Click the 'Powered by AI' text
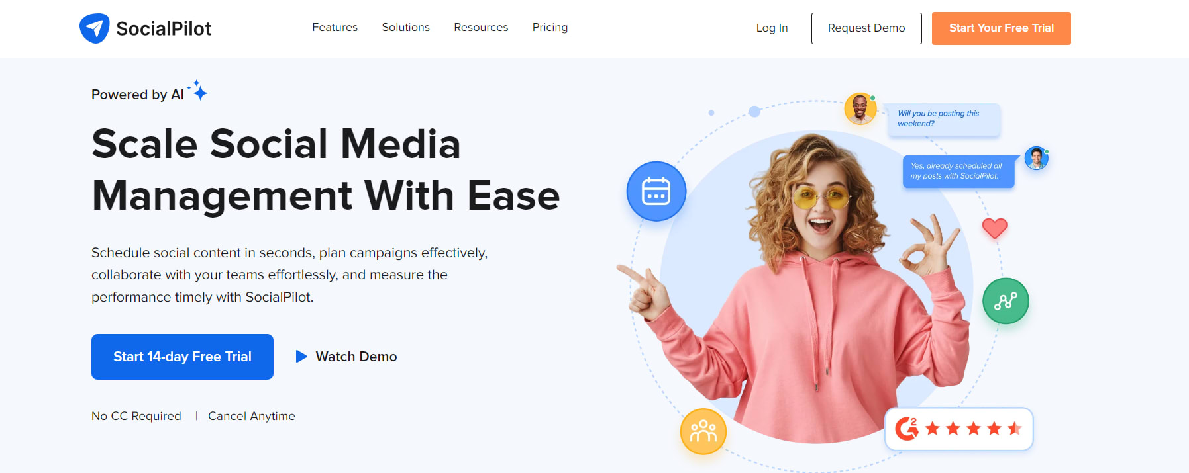 [x=138, y=95]
